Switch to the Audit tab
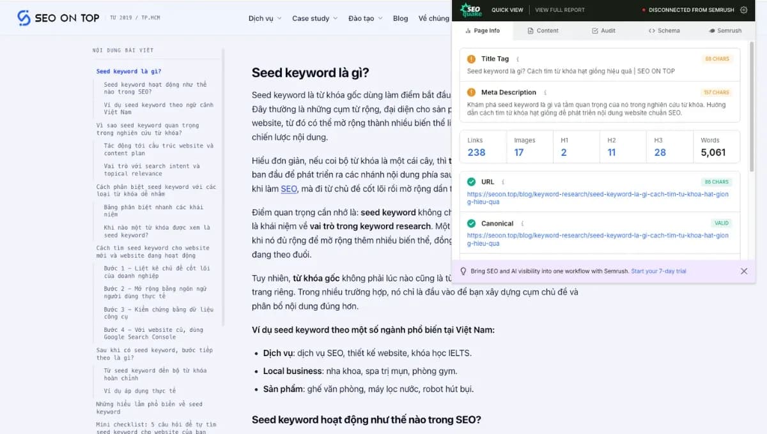The width and height of the screenshot is (767, 434). click(x=603, y=31)
